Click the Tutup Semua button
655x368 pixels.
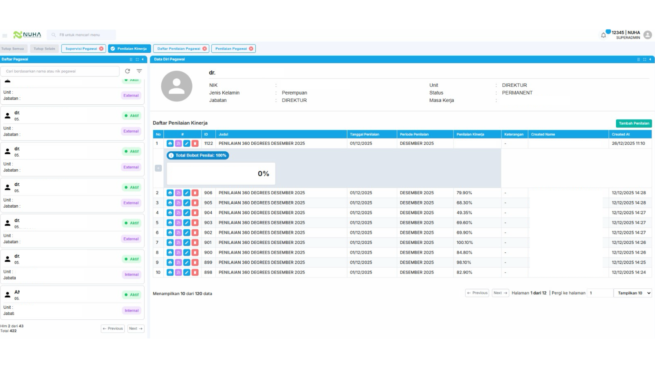(13, 49)
